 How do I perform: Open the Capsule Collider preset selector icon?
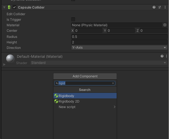[160, 7]
